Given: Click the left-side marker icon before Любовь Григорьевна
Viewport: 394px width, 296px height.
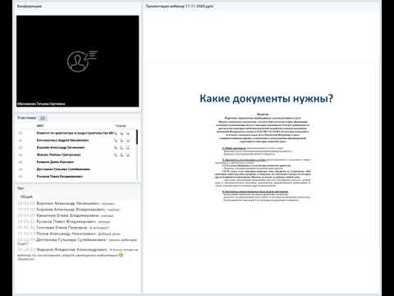Looking at the screenshot, I should click(x=21, y=155).
